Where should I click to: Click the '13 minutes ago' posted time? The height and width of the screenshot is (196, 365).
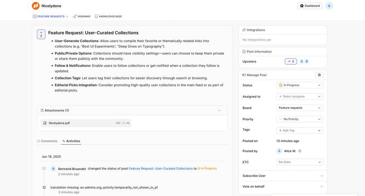pyautogui.click(x=288, y=141)
